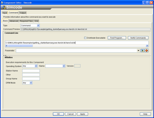Screen dimensions: 154x118
Task: Click the command line scroll left arrow
Action: (x=6, y=46)
